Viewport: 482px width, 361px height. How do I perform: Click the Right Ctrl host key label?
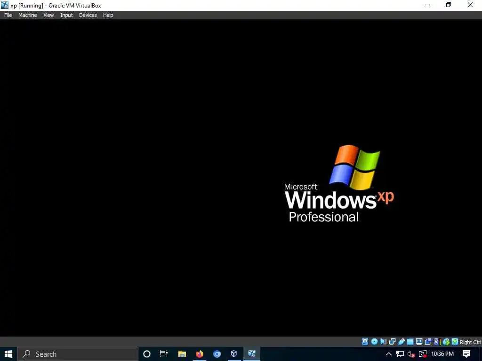point(471,342)
